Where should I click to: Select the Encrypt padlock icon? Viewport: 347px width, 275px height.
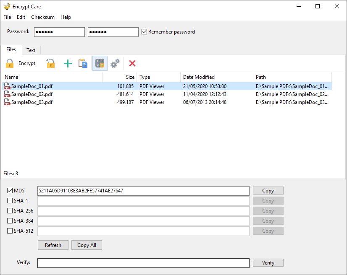[x=9, y=63]
